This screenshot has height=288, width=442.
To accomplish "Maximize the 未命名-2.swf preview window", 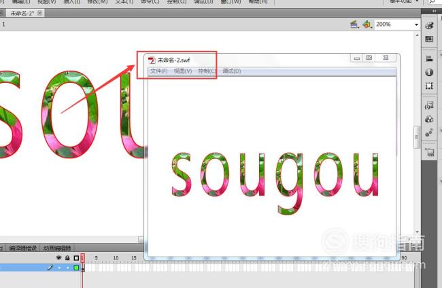I will click(x=369, y=58).
